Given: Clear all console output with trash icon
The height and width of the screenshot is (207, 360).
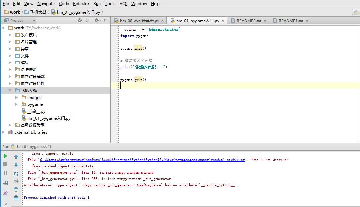Looking at the screenshot, I should point(16,198).
